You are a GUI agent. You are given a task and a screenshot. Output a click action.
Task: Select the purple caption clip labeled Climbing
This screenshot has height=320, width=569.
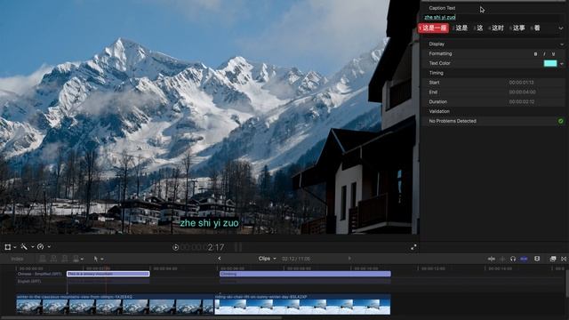point(305,274)
